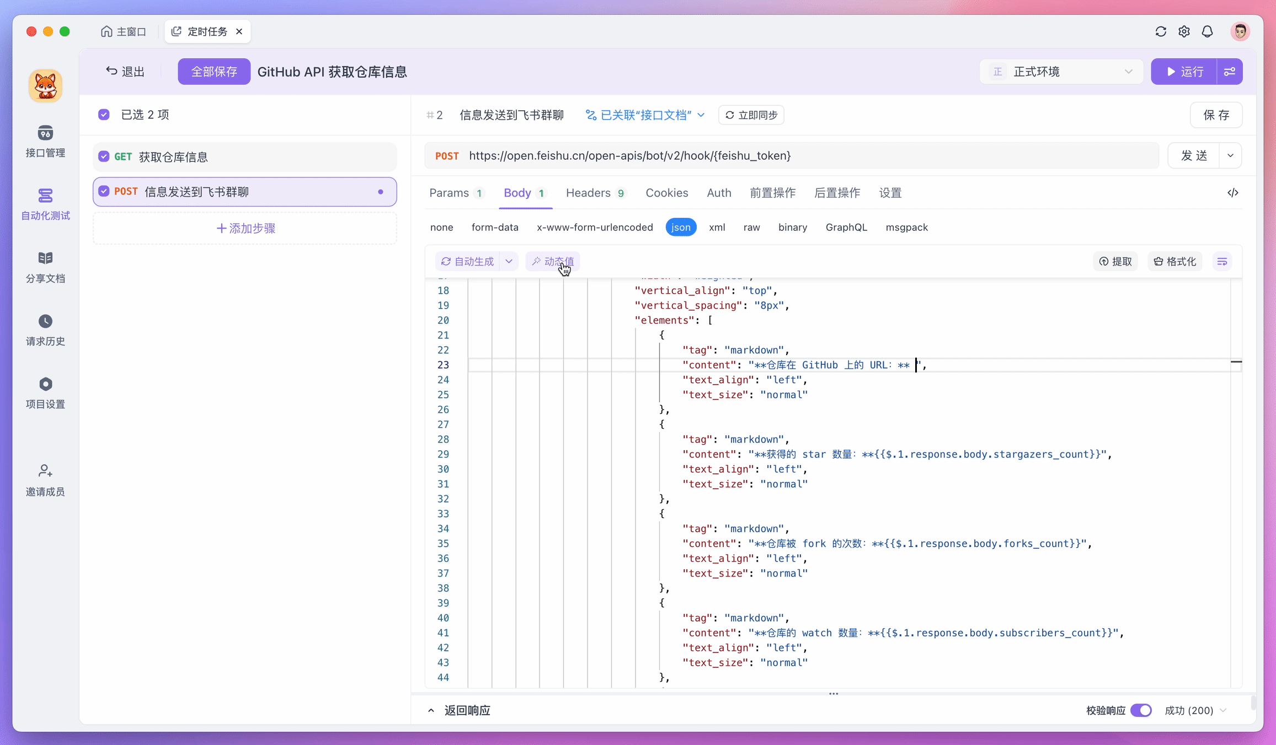The height and width of the screenshot is (745, 1276).
Task: Toggle the 校验响应 switch
Action: click(x=1141, y=710)
